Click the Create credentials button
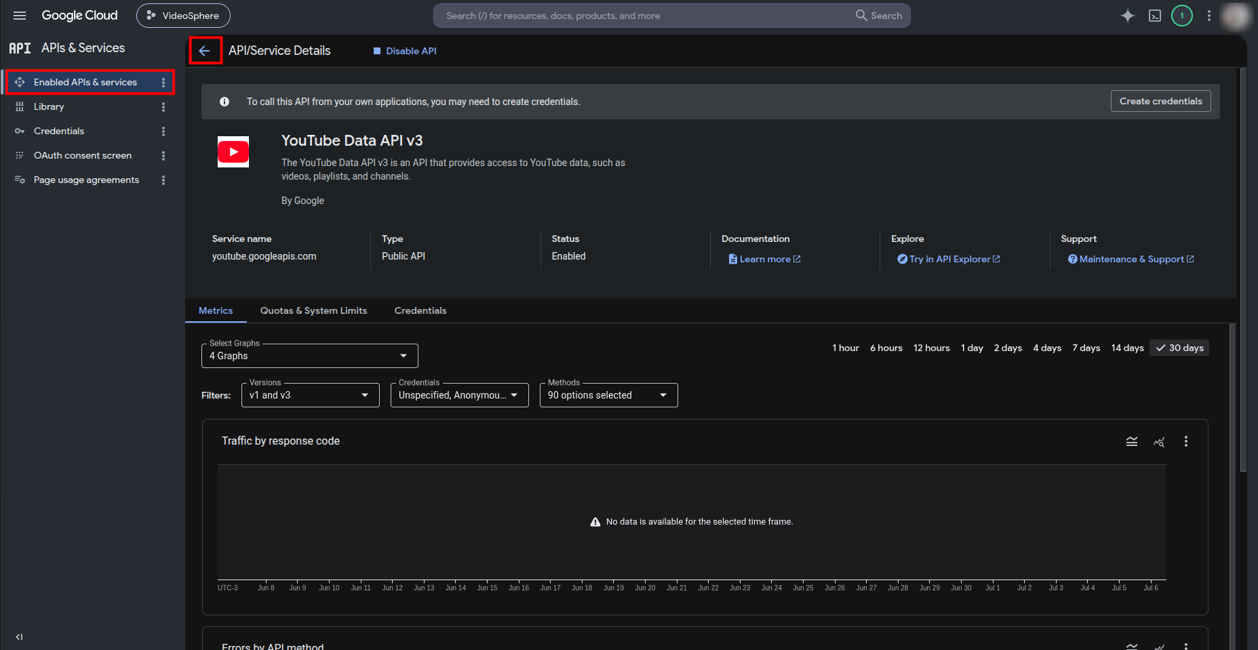Viewport: 1258px width, 650px height. [x=1160, y=101]
